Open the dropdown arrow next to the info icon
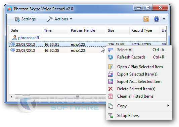Viewport: 179px width, 127px height. click(164, 19)
